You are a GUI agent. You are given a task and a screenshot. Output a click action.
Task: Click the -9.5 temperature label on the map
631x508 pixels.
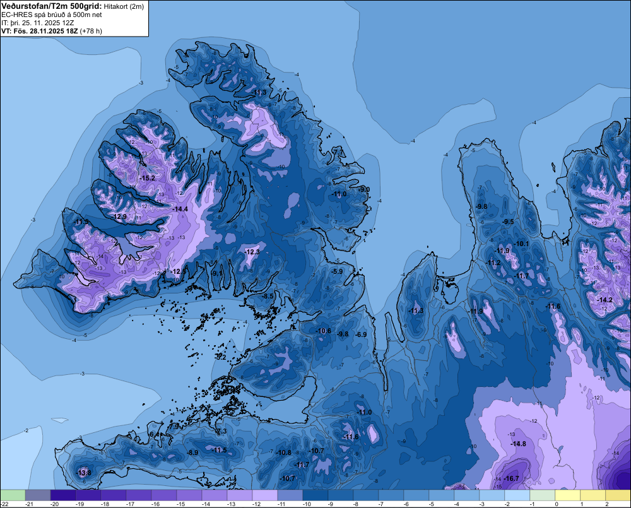pos(508,222)
